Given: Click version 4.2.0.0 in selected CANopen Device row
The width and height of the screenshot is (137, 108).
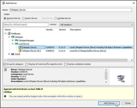Looking at the screenshot, I should (62, 47).
